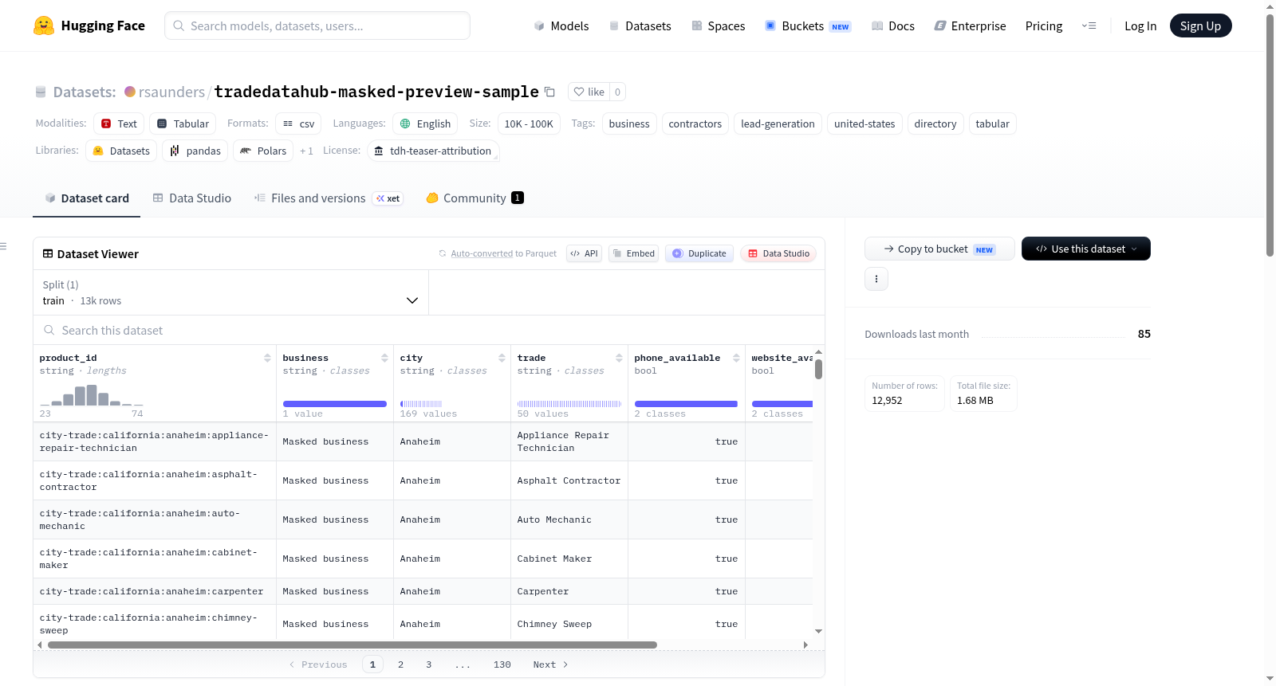Click the contractors tag
Viewport: 1276px width, 686px height.
click(x=695, y=123)
